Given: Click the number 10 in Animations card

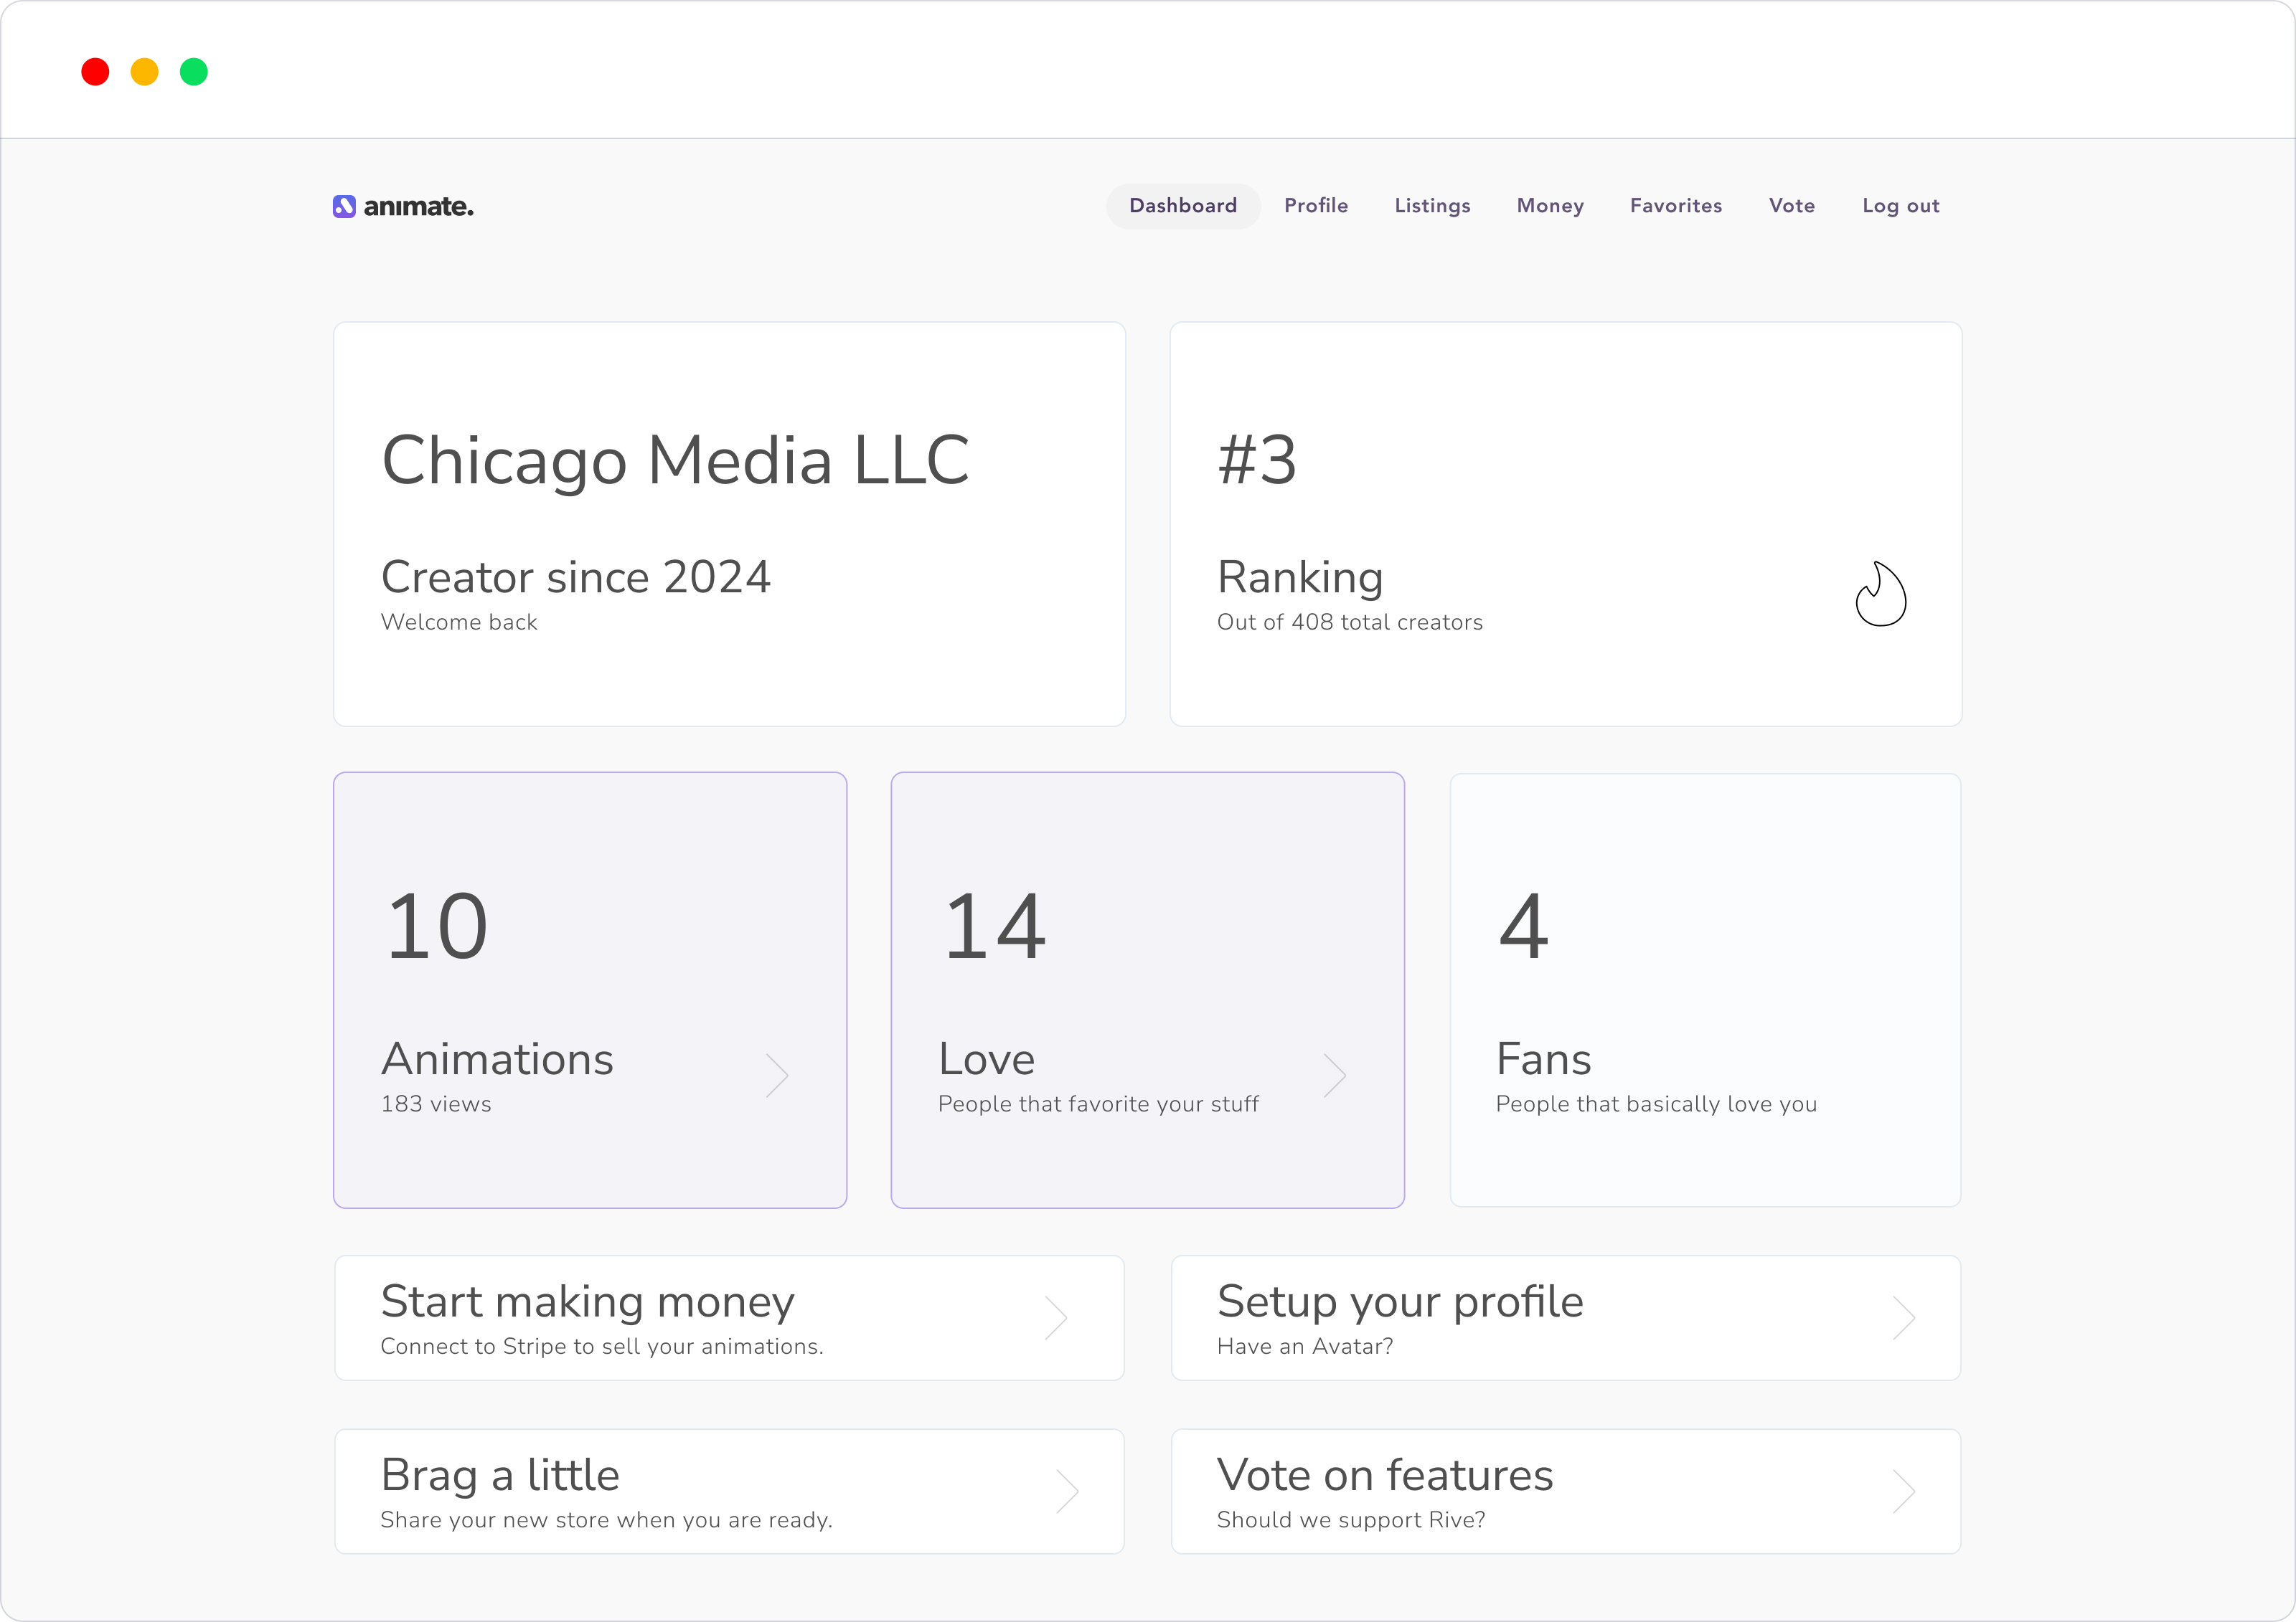Looking at the screenshot, I should (x=437, y=926).
